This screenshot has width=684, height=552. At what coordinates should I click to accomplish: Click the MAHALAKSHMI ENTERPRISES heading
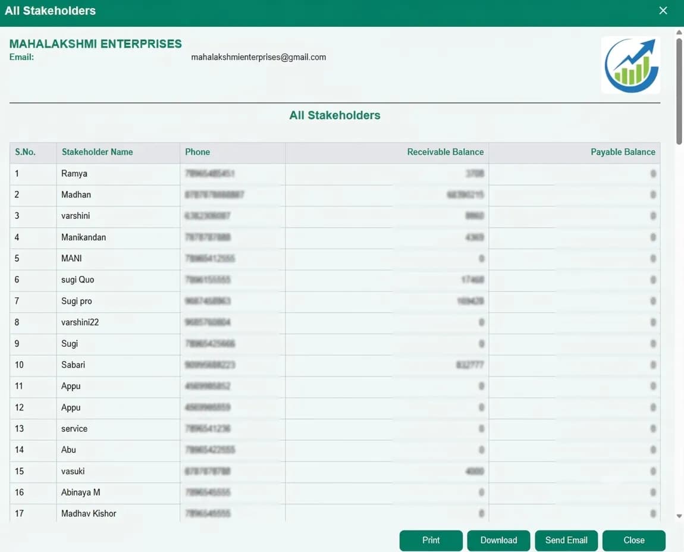click(96, 43)
